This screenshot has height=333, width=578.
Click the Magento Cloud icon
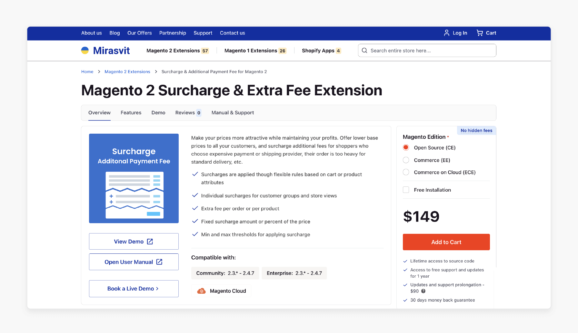click(x=201, y=291)
